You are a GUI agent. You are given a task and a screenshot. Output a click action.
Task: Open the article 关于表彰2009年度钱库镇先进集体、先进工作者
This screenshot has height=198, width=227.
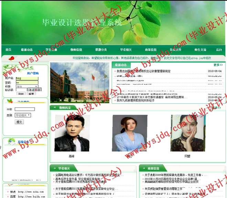[x=176, y=175]
